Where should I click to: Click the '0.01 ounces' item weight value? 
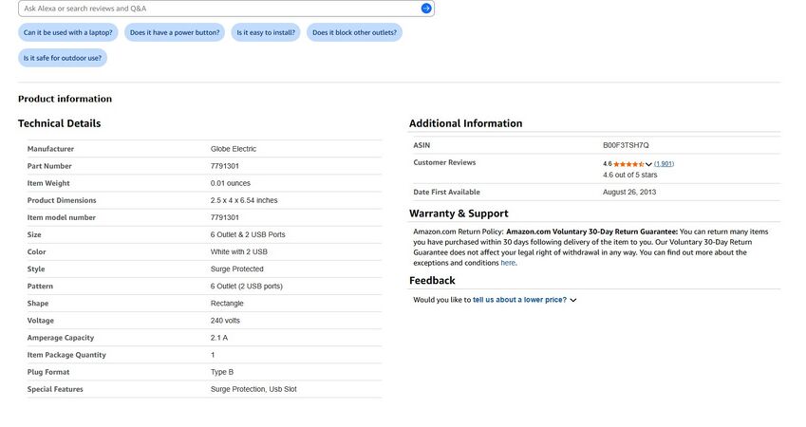(231, 183)
